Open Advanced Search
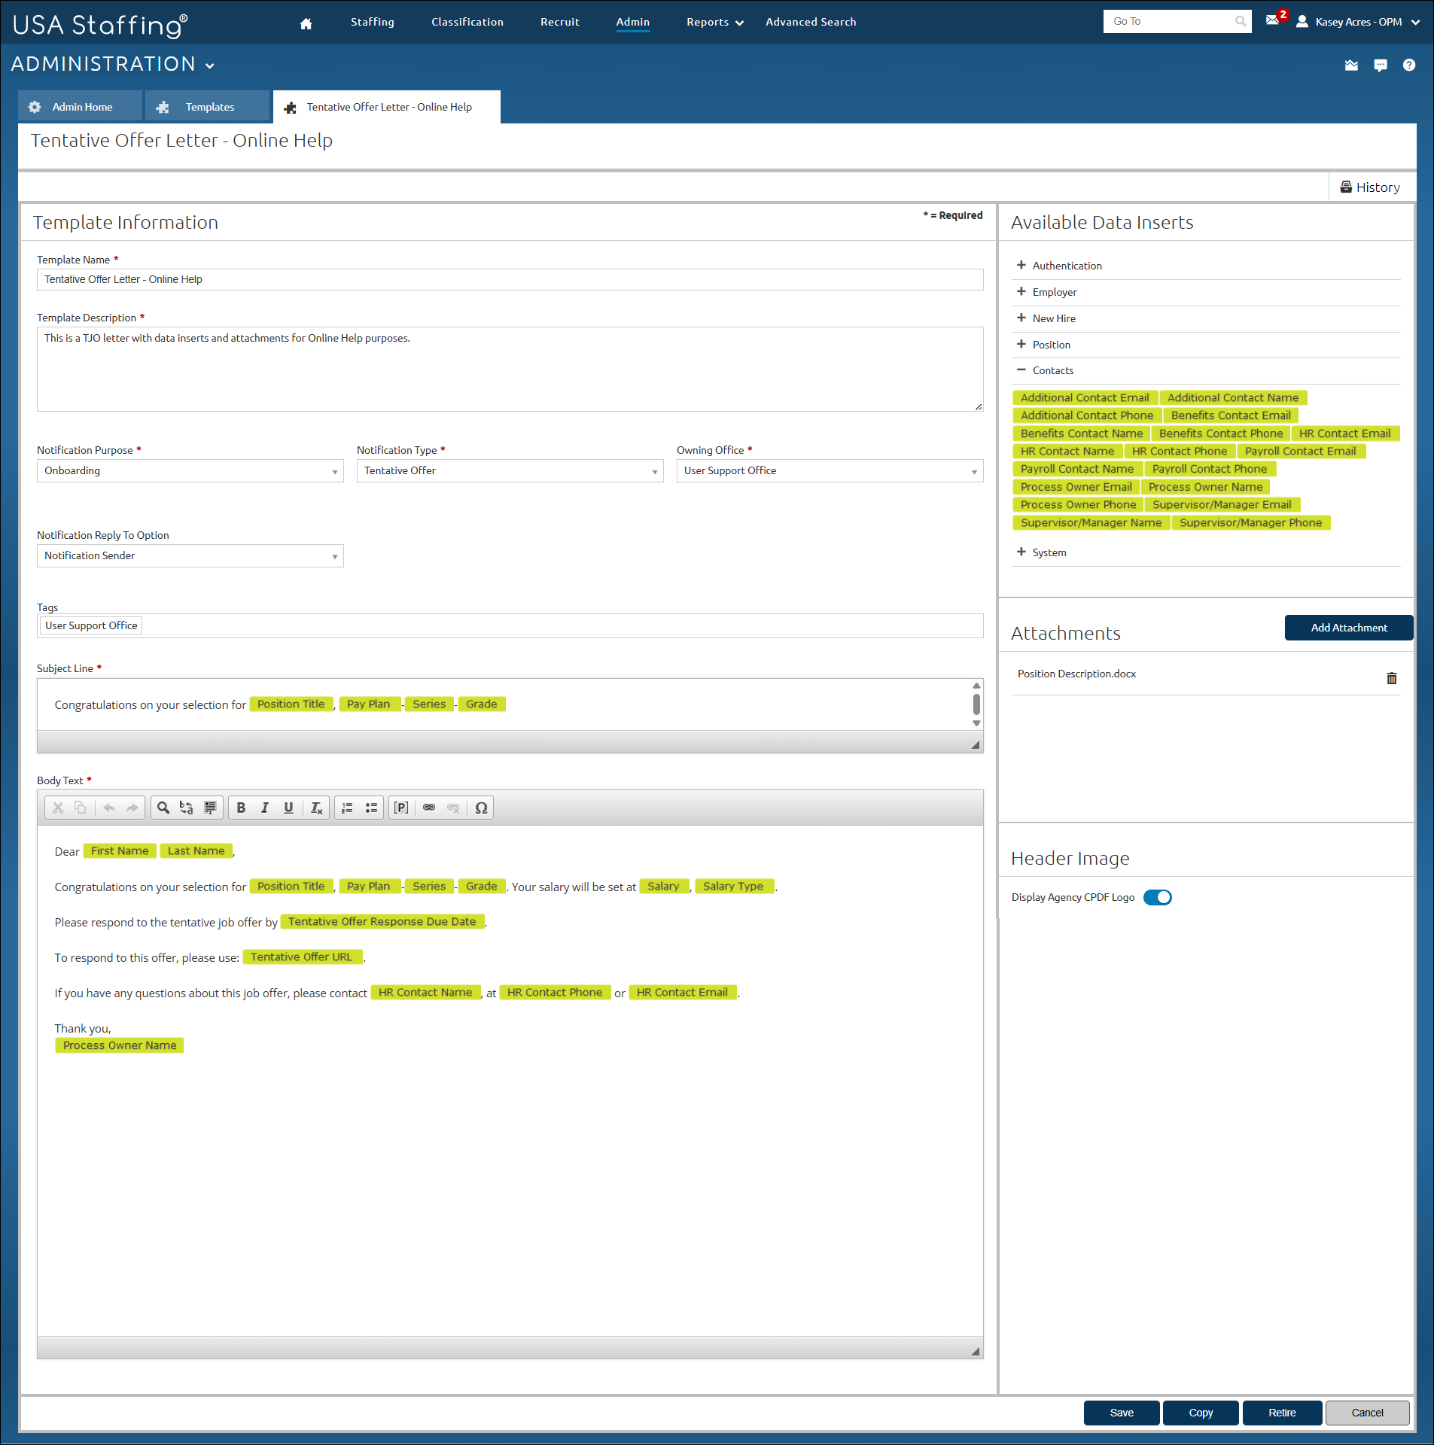 811,22
